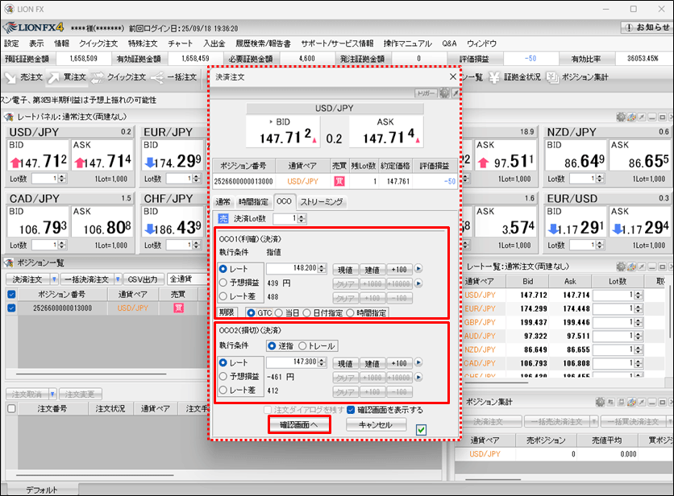This screenshot has height=496, width=674.
Task: Click the キャンセル button
Action: [x=376, y=425]
